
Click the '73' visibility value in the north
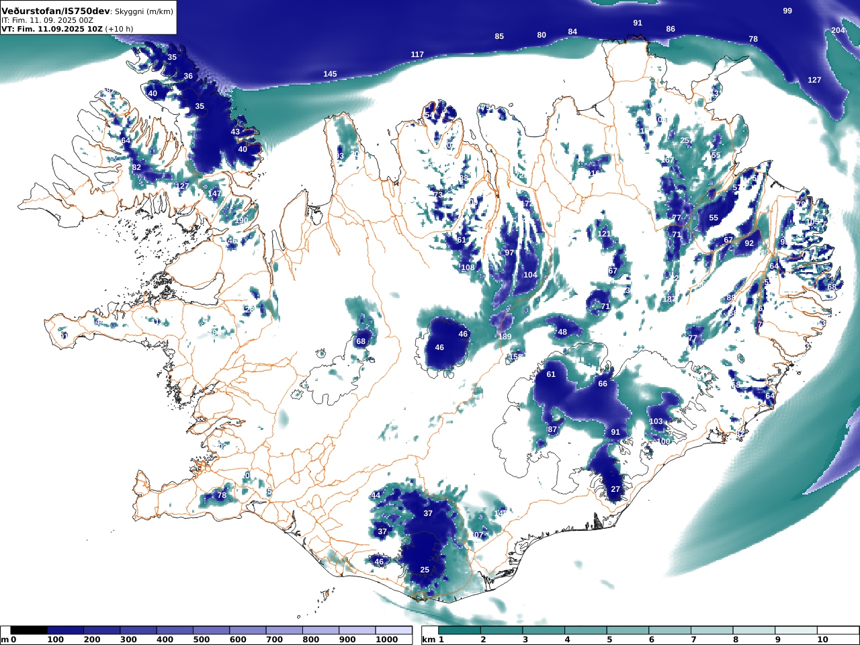coord(438,195)
